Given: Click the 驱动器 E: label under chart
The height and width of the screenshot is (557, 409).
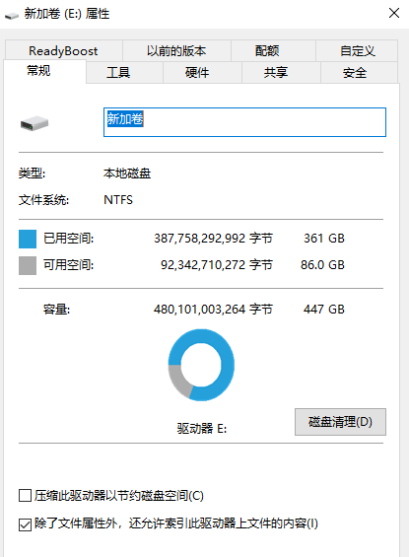Looking at the screenshot, I should click(x=202, y=429).
